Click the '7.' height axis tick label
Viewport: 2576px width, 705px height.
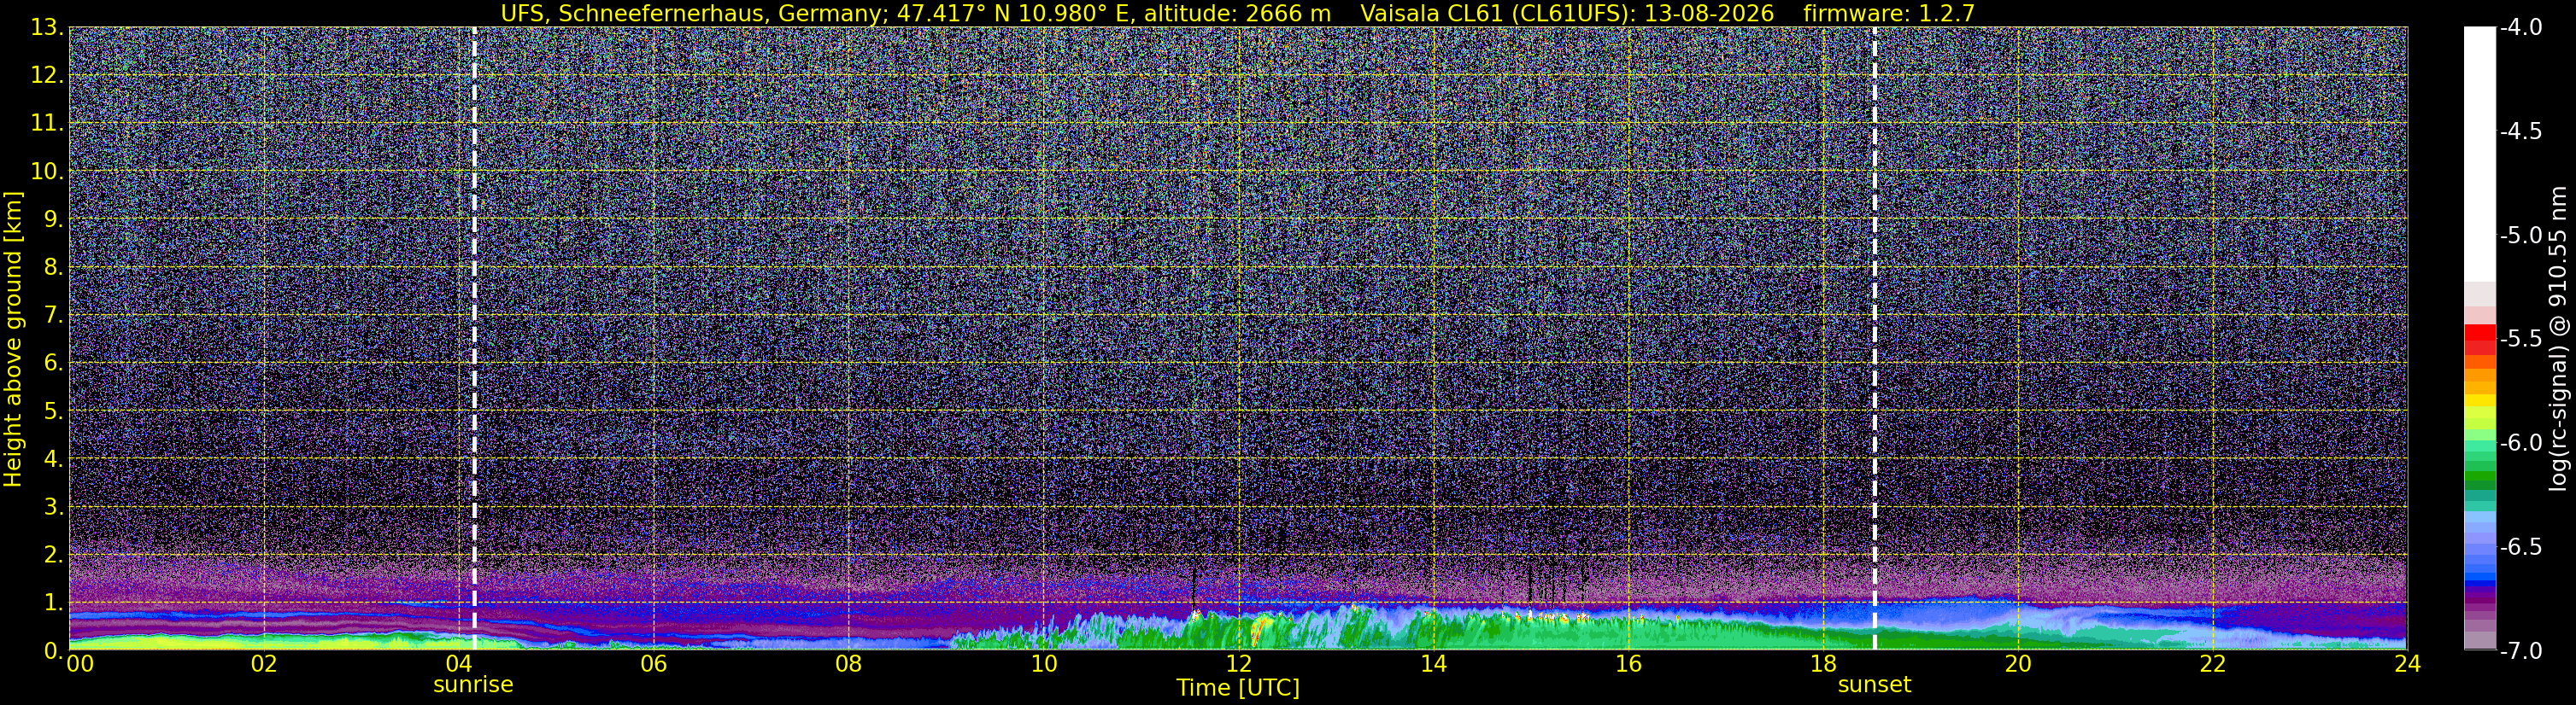pyautogui.click(x=53, y=316)
